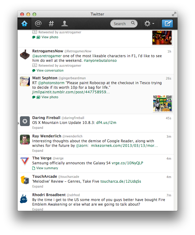The image size is (195, 235).
Task: Open the jimllpaintit.tumblr.com link
Action: click(71, 92)
